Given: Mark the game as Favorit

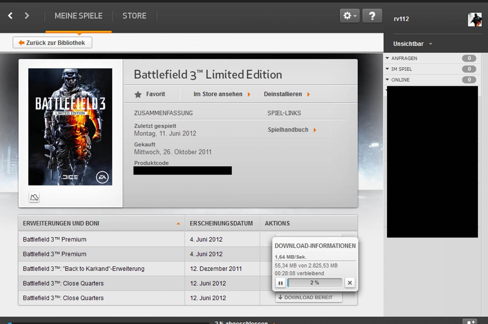Looking at the screenshot, I should tap(150, 94).
